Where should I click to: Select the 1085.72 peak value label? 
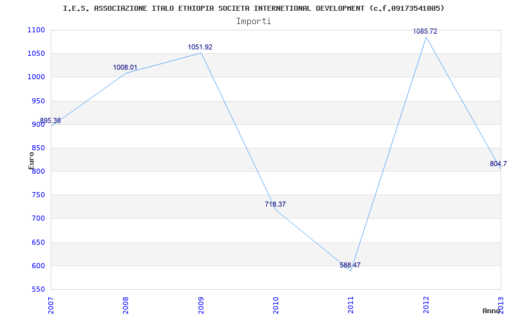point(425,31)
